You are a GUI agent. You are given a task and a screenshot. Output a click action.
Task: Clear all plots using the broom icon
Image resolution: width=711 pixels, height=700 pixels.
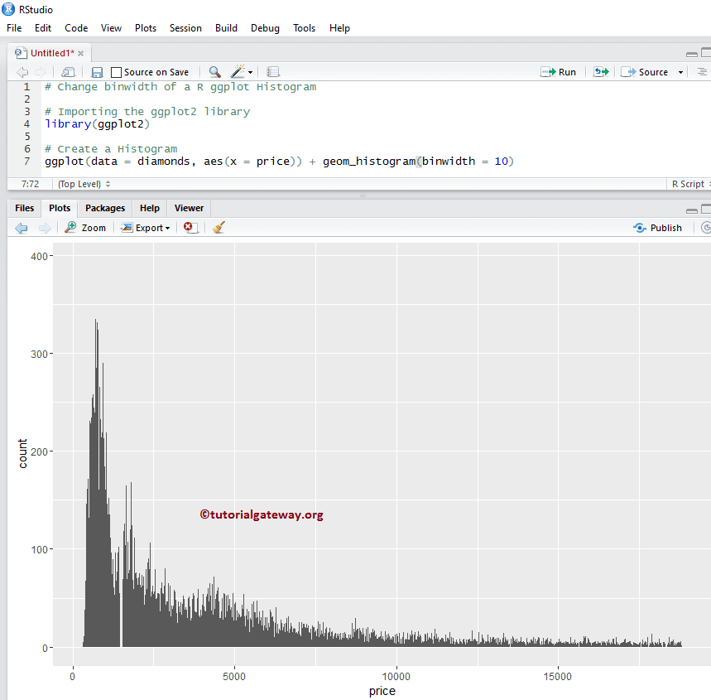[217, 227]
